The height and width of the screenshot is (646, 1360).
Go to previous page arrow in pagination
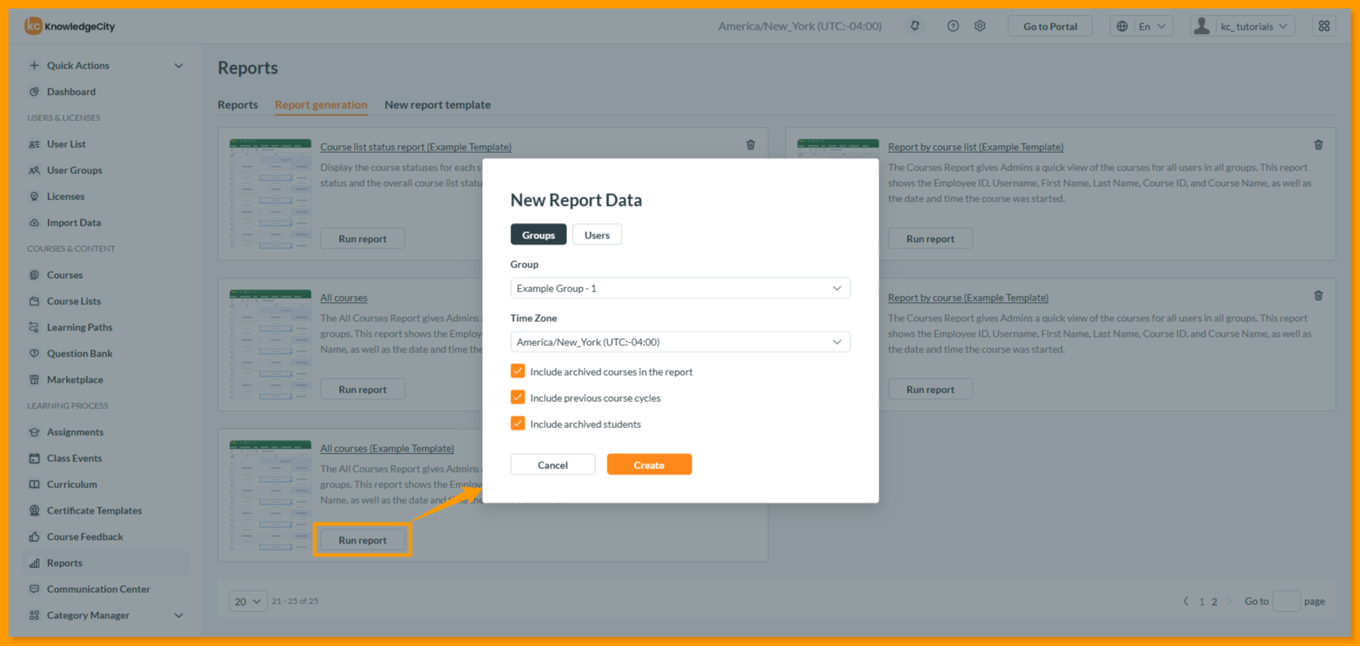coord(1186,601)
